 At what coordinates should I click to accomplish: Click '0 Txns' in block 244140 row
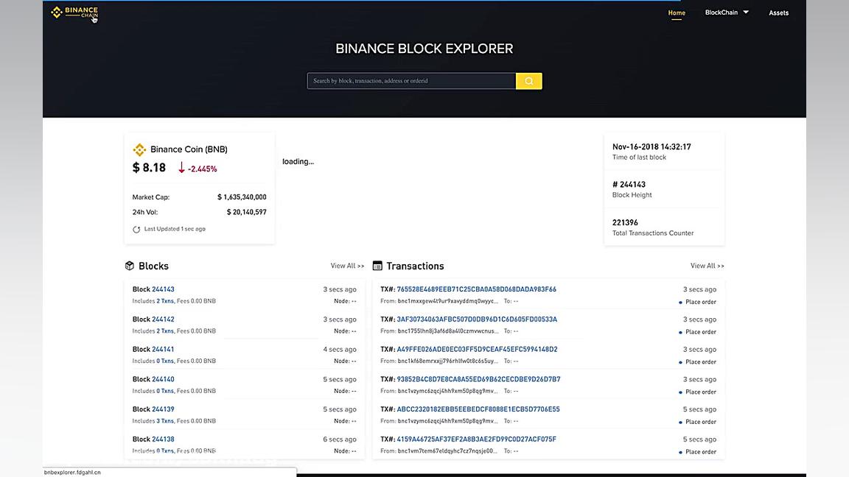coord(165,391)
